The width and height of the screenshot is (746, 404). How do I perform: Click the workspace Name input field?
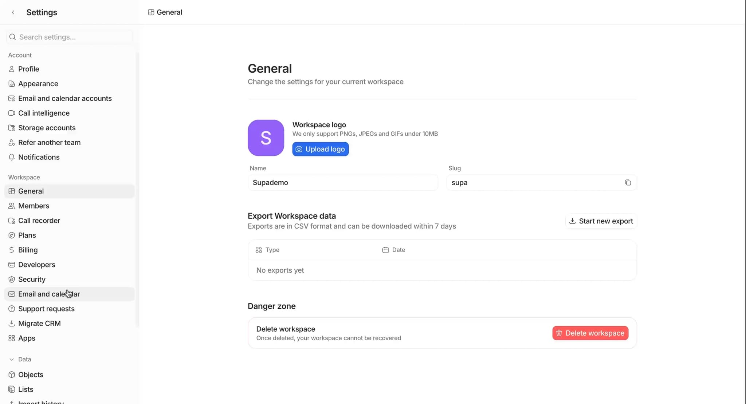[342, 182]
